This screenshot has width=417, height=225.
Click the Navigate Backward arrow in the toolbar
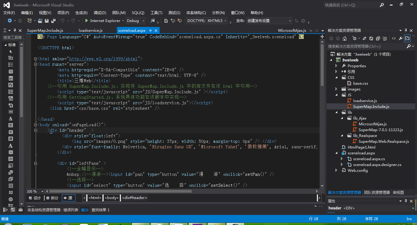click(x=10, y=21)
